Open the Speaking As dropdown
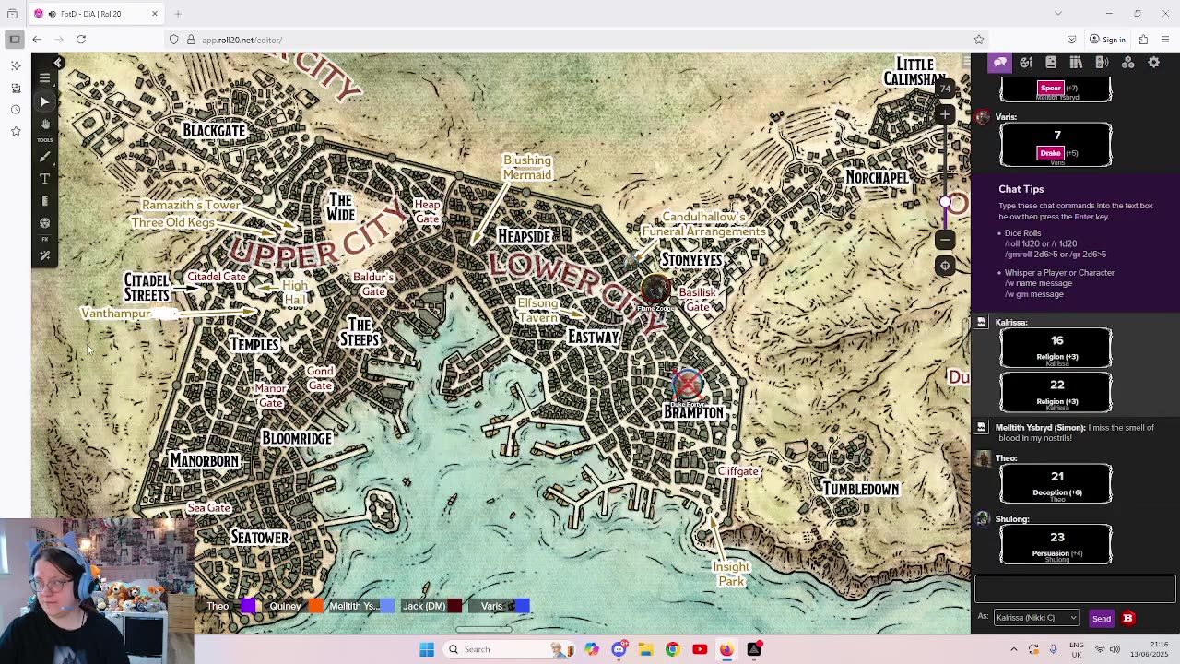Viewport: 1180px width, 664px height. click(x=1036, y=618)
